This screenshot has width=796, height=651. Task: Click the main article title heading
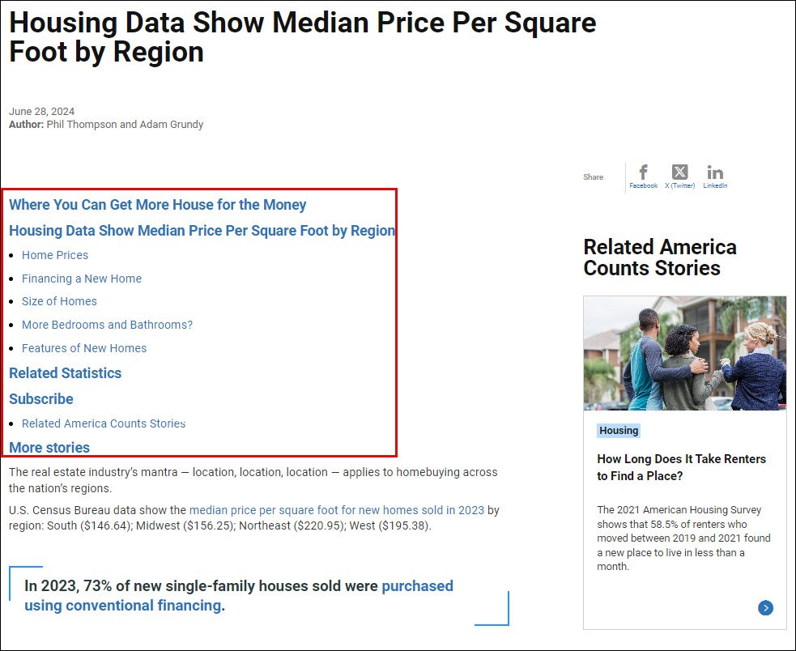(x=303, y=37)
